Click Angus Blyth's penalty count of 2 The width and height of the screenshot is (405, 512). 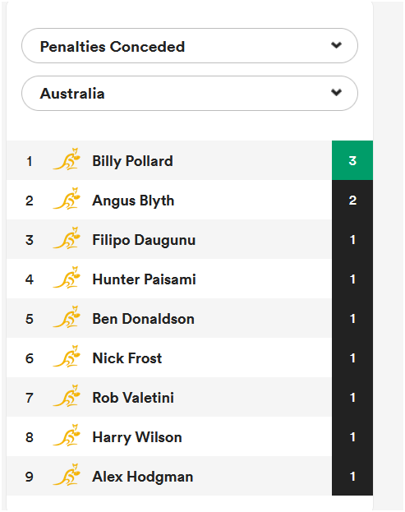pyautogui.click(x=352, y=200)
